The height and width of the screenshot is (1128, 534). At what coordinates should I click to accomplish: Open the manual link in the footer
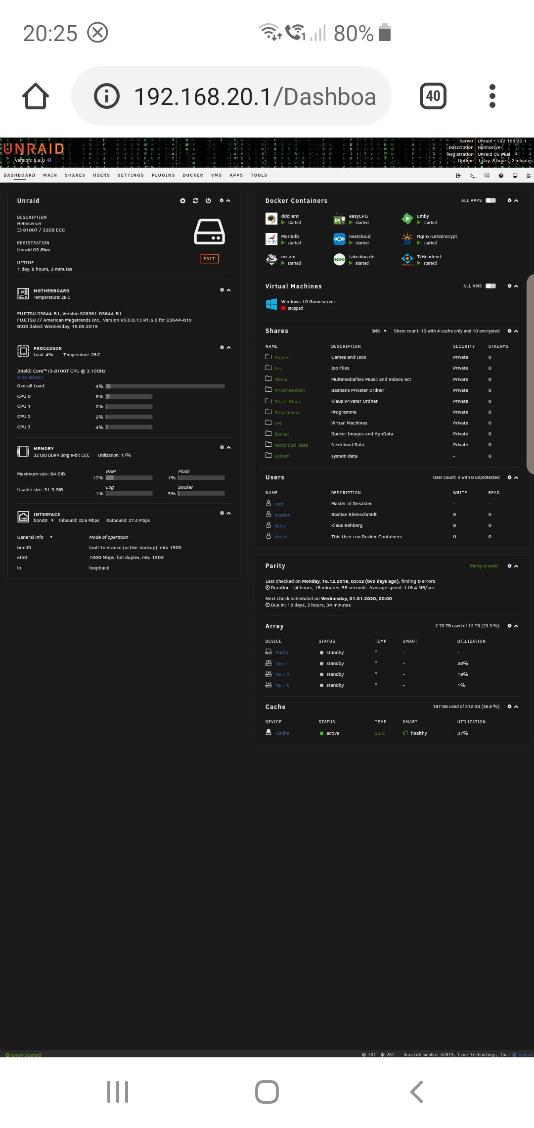[526, 1055]
